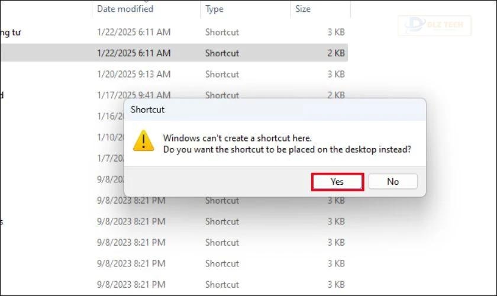497x296 pixels.
Task: Click the yellow warning triangle icon
Action: point(144,140)
